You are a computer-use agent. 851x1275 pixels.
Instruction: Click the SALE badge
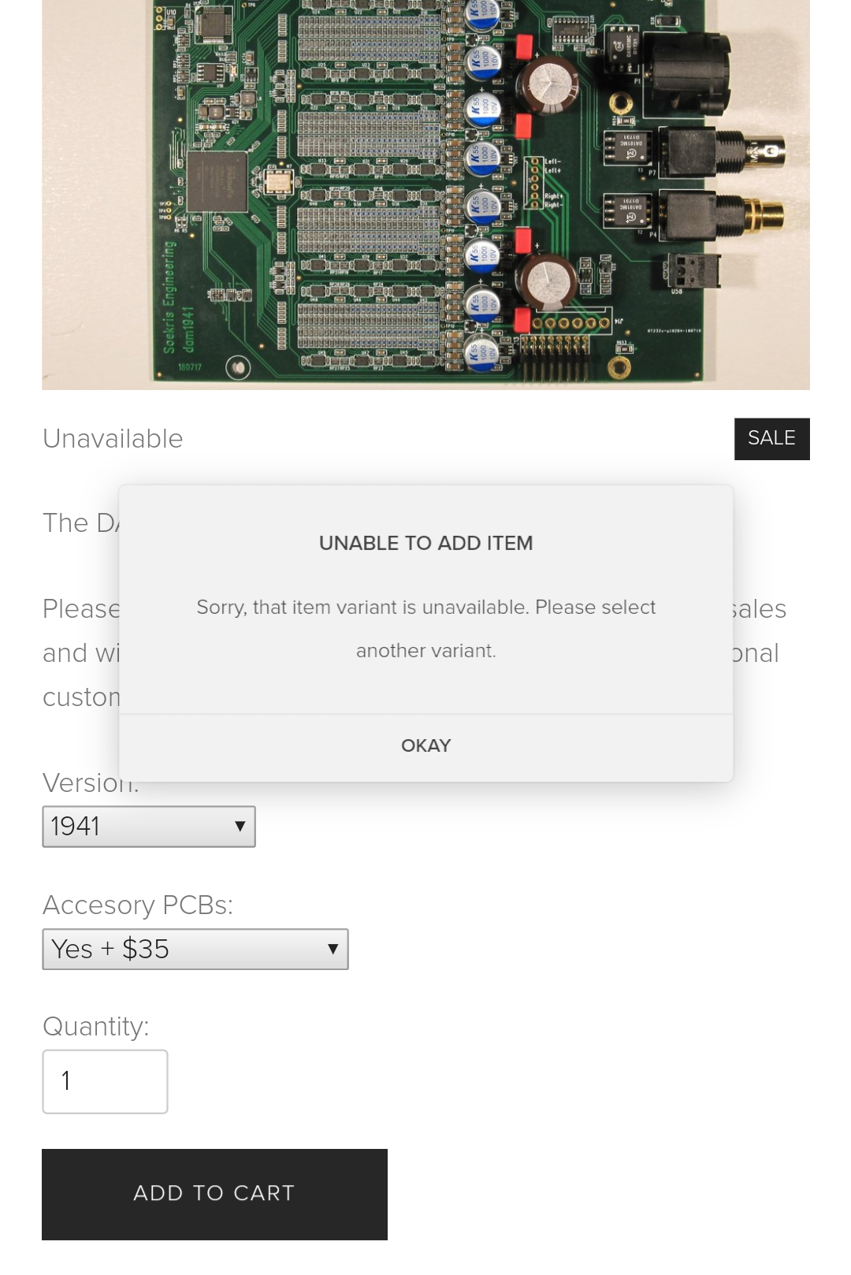click(x=771, y=439)
